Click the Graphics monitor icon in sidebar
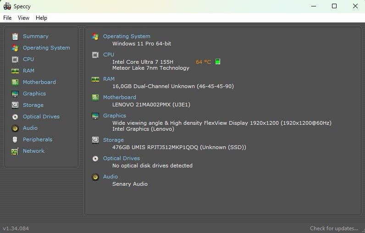This screenshot has height=233, width=365. 15,94
